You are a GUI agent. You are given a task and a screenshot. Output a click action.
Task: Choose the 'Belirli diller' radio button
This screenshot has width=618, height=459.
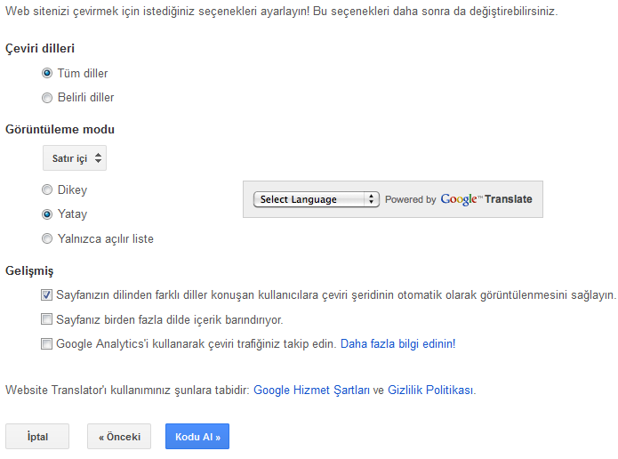pos(47,98)
